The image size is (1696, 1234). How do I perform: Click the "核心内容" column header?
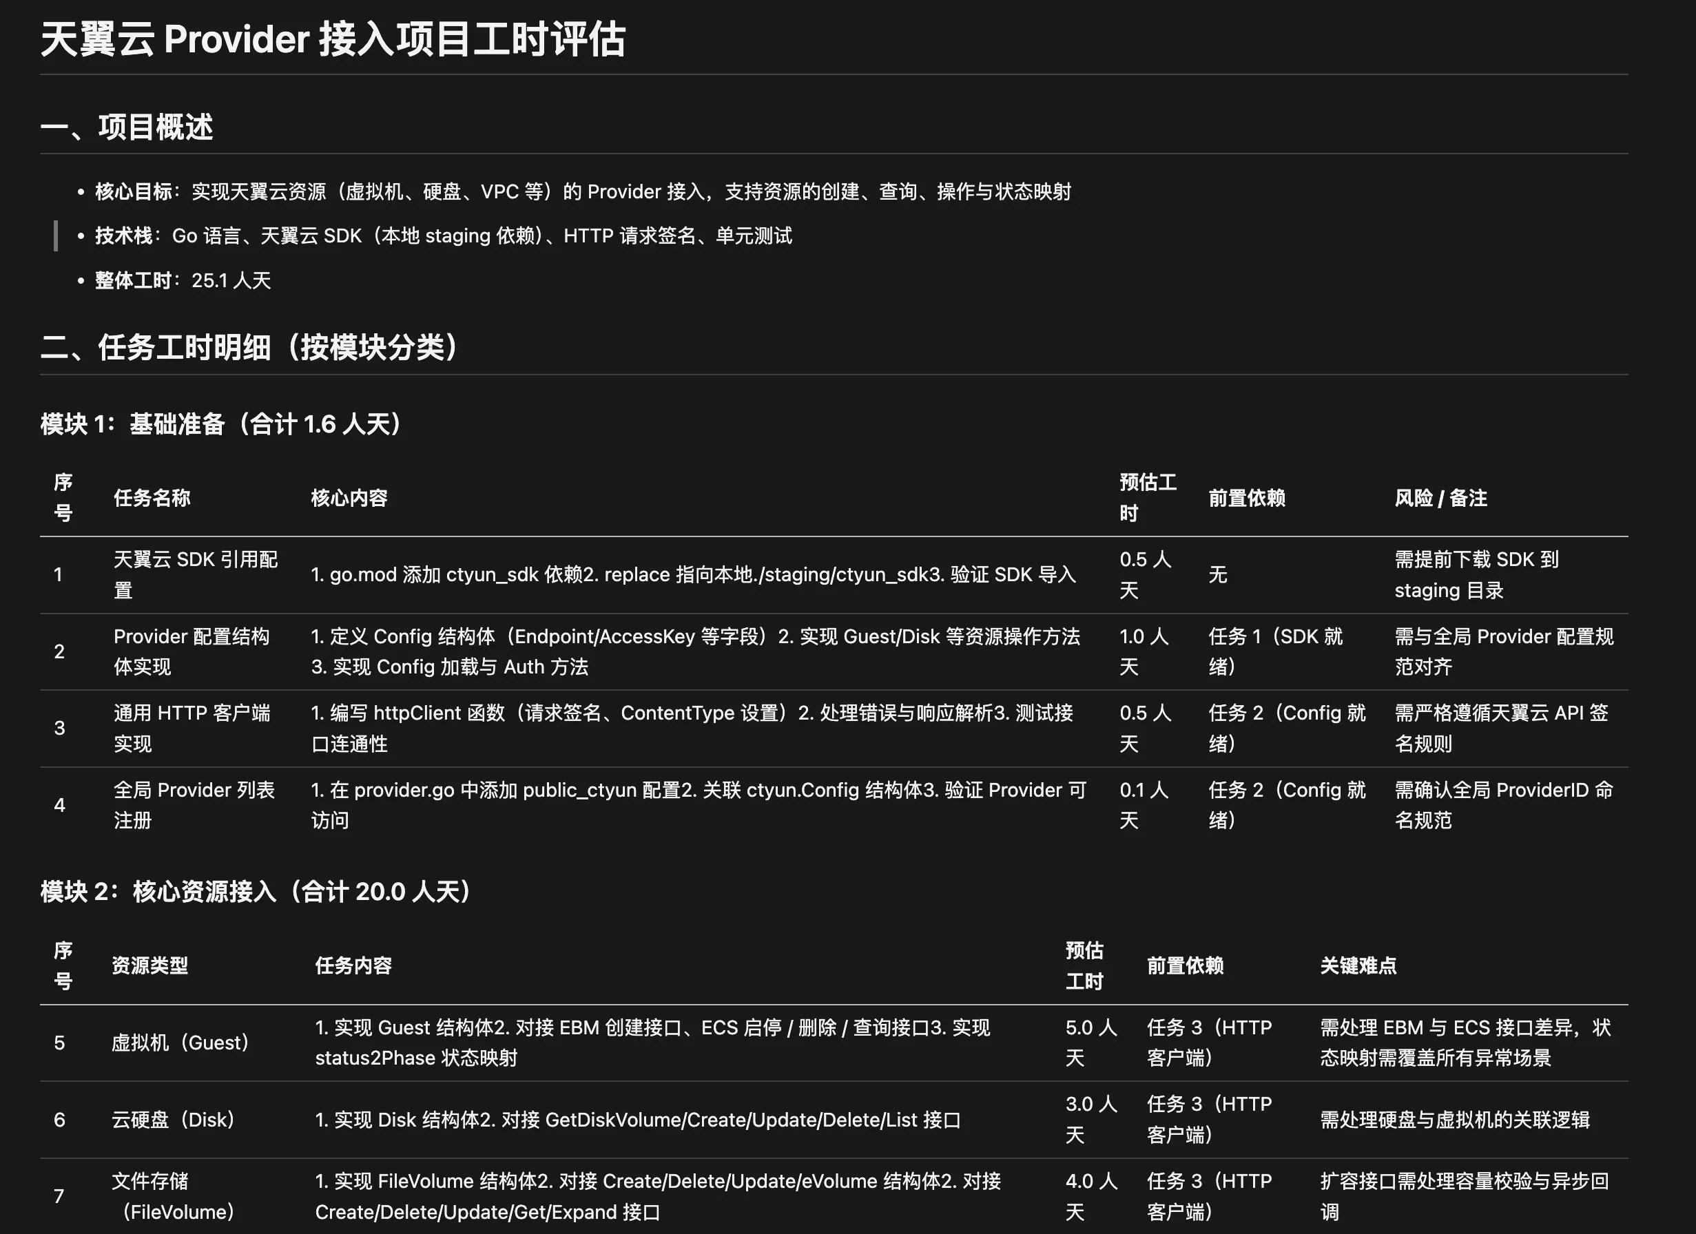tap(349, 499)
